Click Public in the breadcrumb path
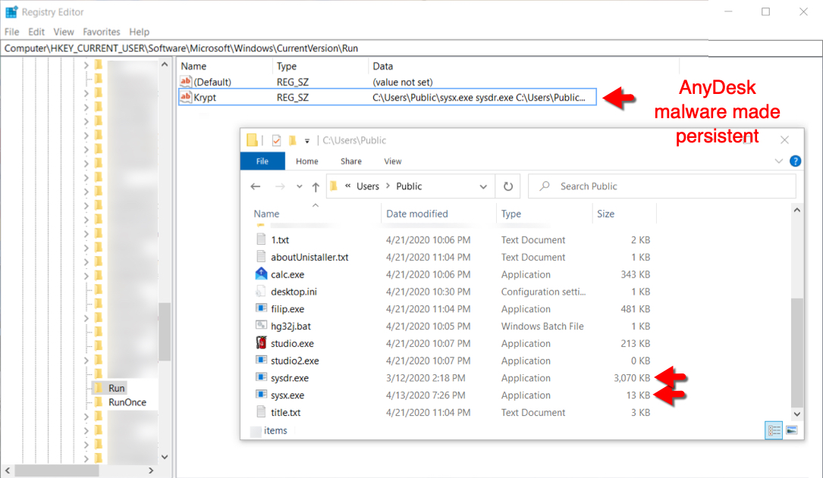The image size is (823, 478). [x=409, y=186]
